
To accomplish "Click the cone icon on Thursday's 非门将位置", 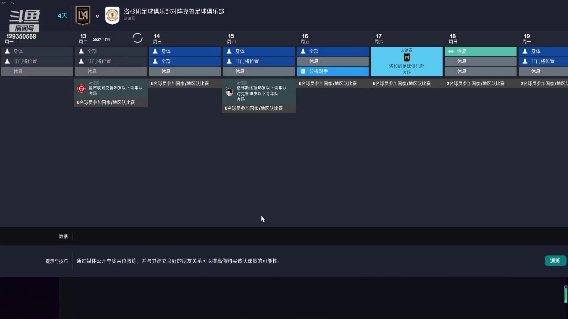I will [229, 61].
